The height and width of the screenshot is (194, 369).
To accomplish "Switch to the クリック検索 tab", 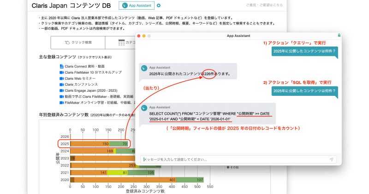I will coord(78,42).
